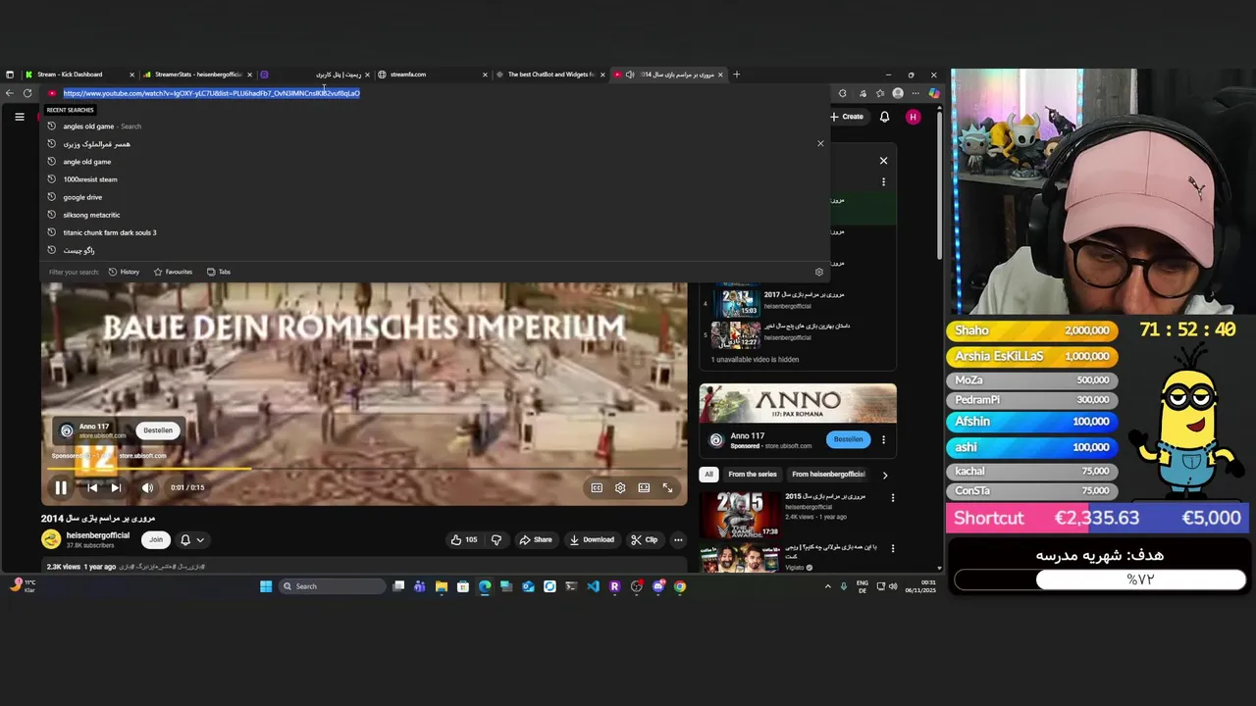Open playlist panel options menu

click(883, 181)
